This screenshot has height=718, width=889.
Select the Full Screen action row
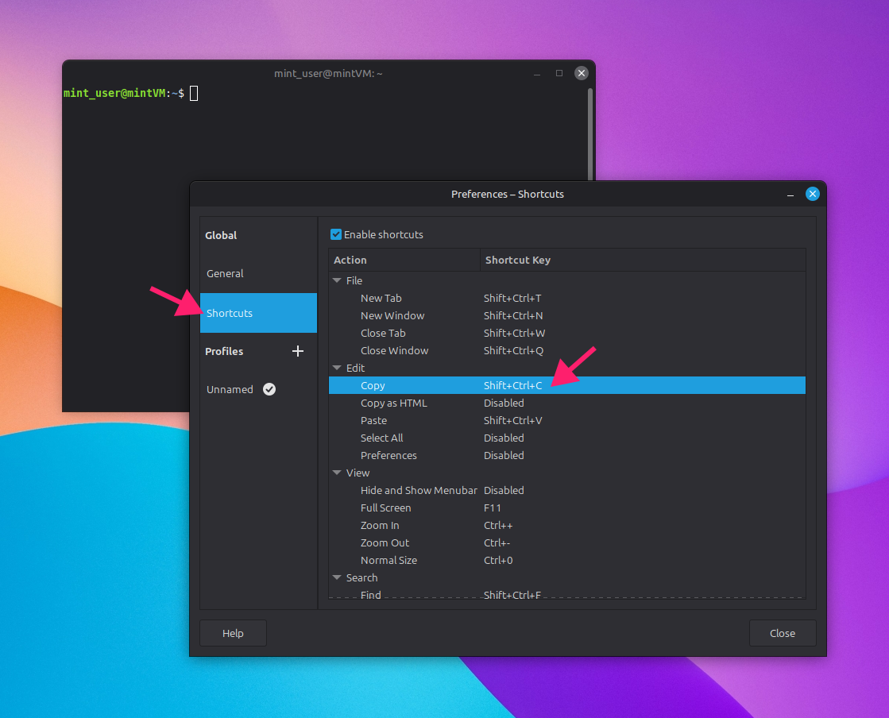(567, 508)
